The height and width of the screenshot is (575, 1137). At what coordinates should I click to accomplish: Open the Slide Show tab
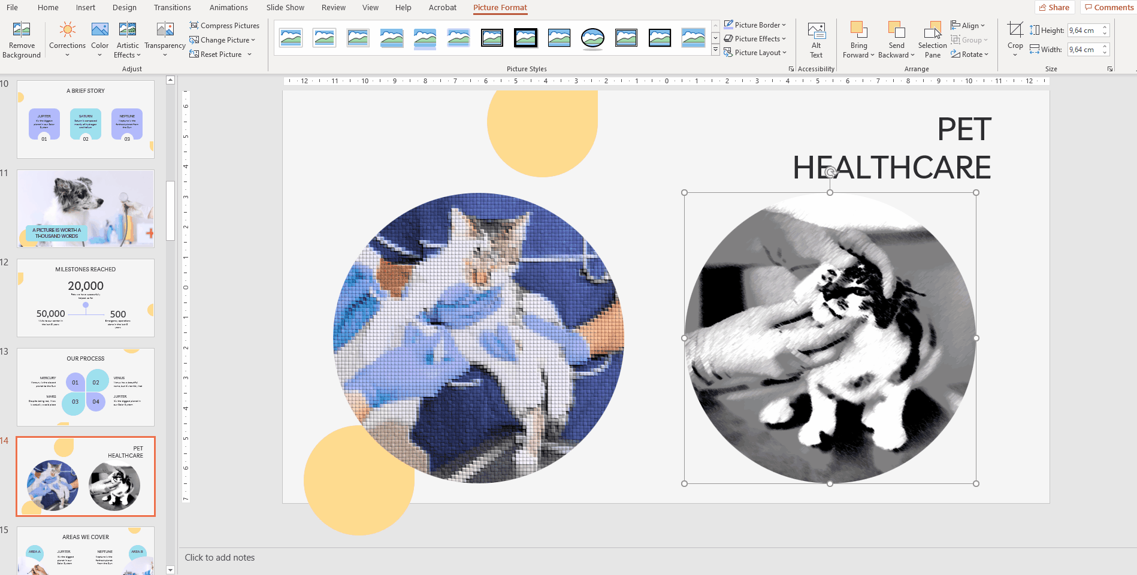(x=285, y=8)
